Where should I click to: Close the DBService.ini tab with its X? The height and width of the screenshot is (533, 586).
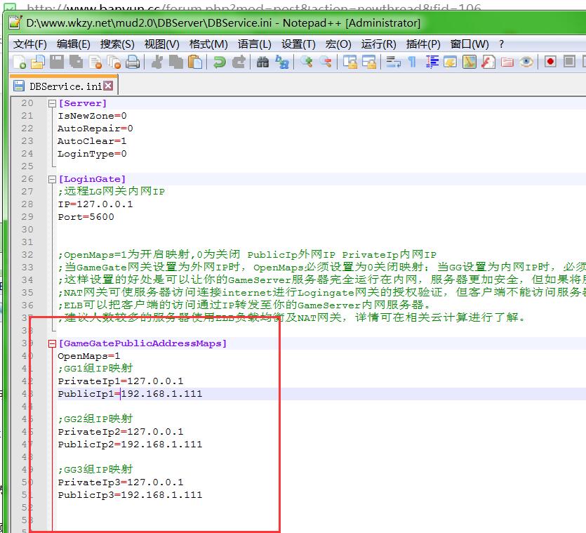tap(108, 86)
